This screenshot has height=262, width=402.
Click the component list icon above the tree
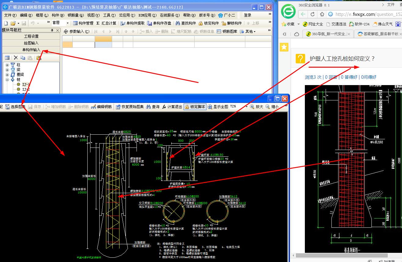point(7,58)
